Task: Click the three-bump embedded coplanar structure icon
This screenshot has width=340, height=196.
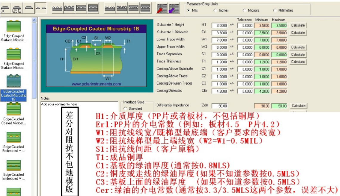Action: [x=81, y=8]
